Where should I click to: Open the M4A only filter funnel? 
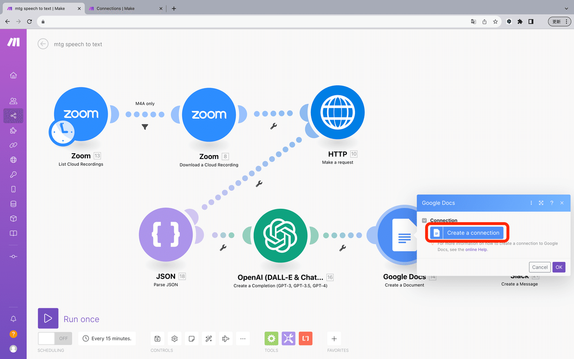point(145,127)
